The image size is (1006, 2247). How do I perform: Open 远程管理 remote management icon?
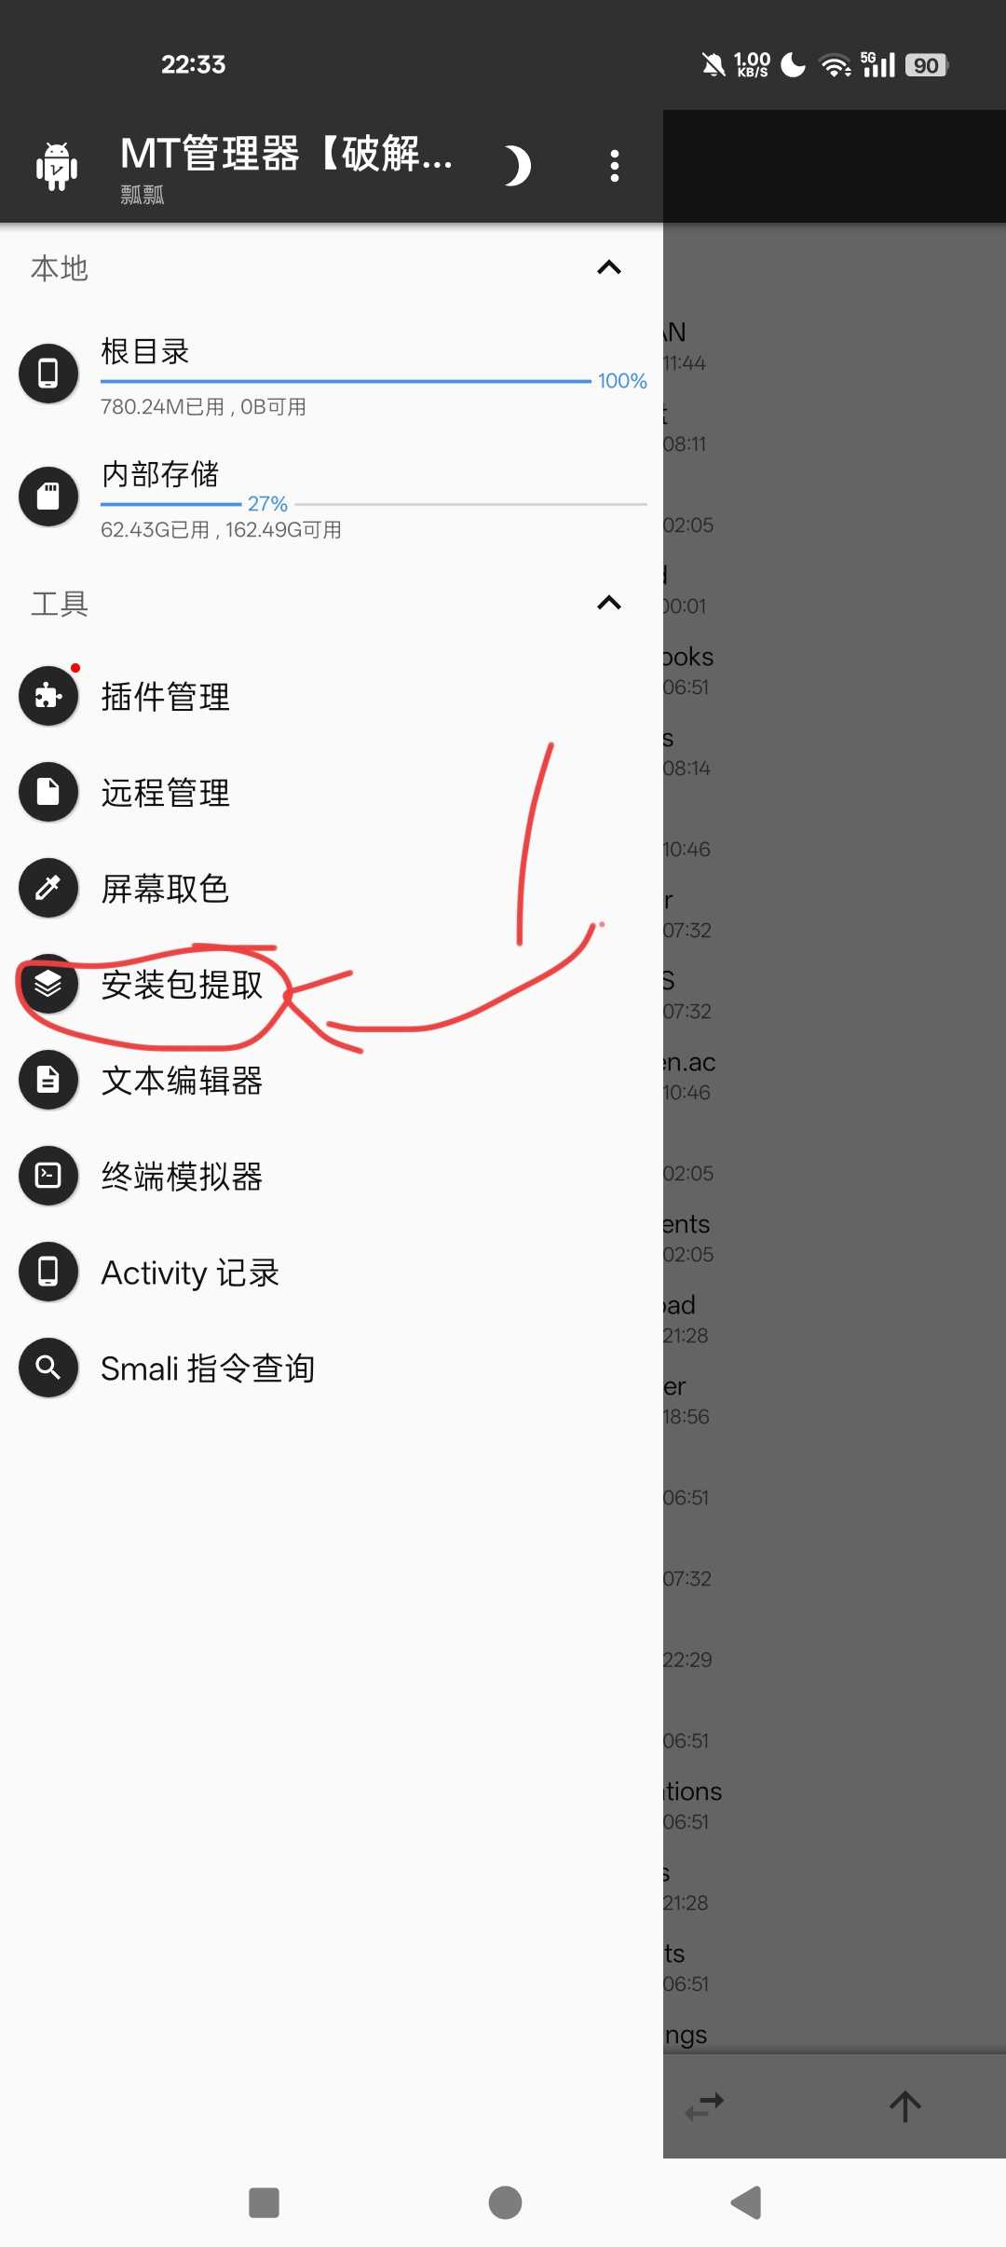point(48,792)
